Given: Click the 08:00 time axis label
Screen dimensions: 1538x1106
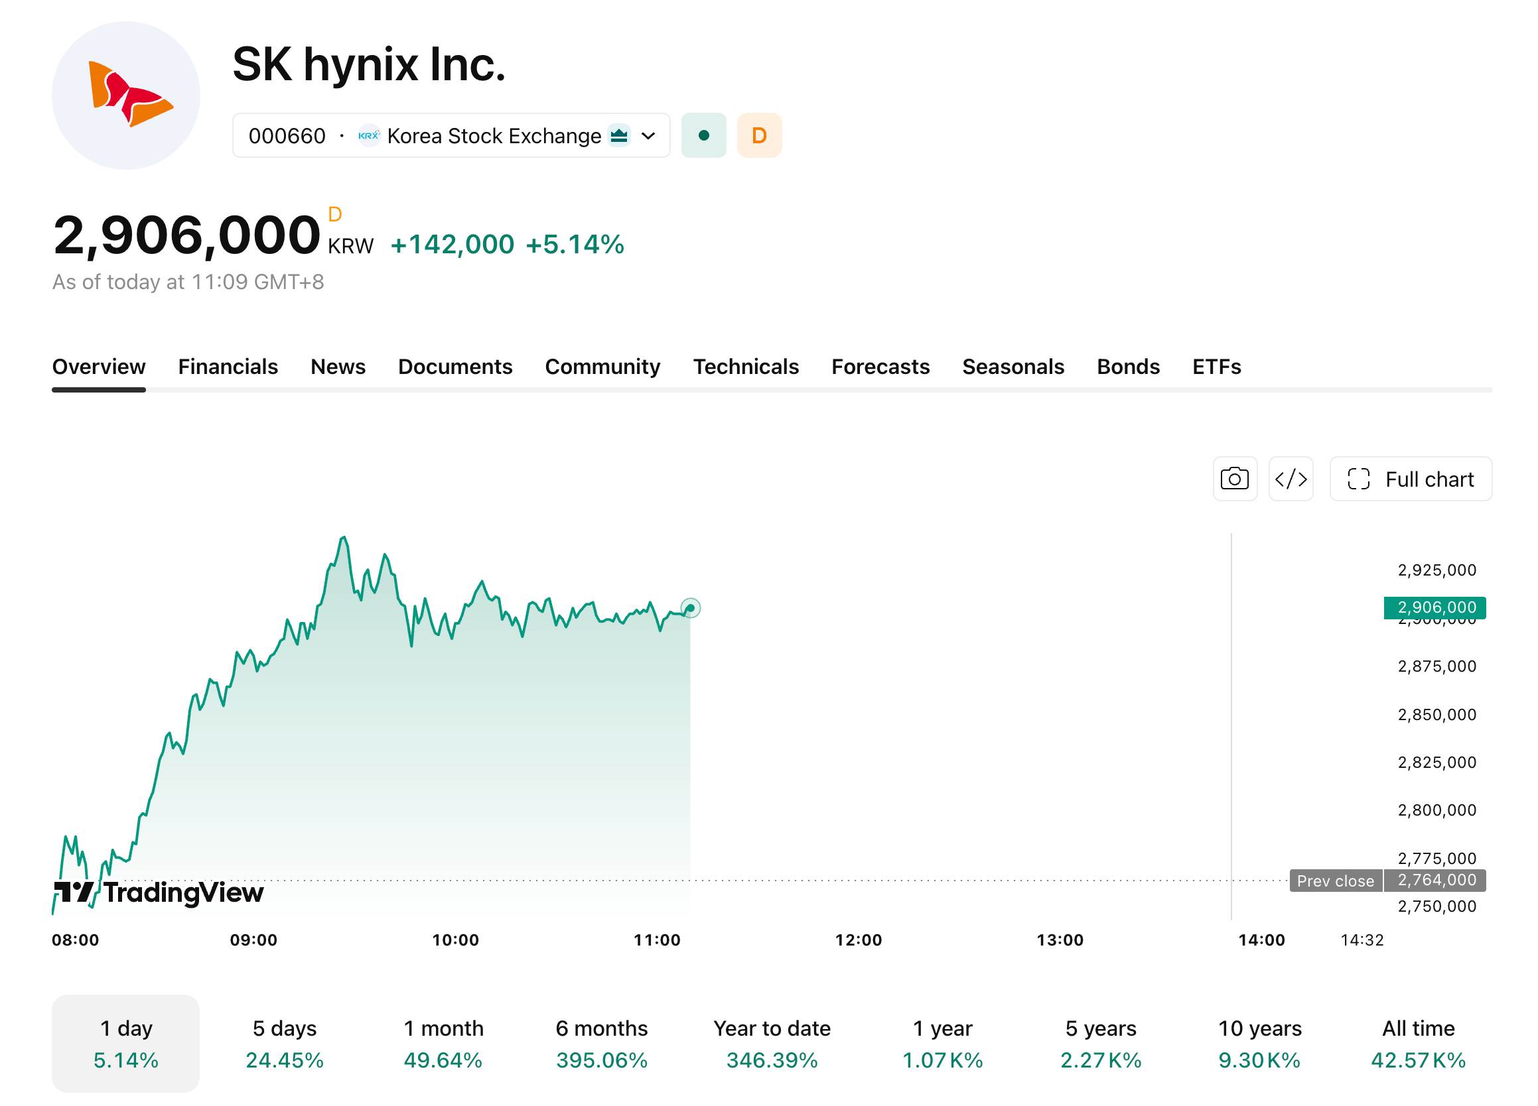Looking at the screenshot, I should pyautogui.click(x=75, y=941).
